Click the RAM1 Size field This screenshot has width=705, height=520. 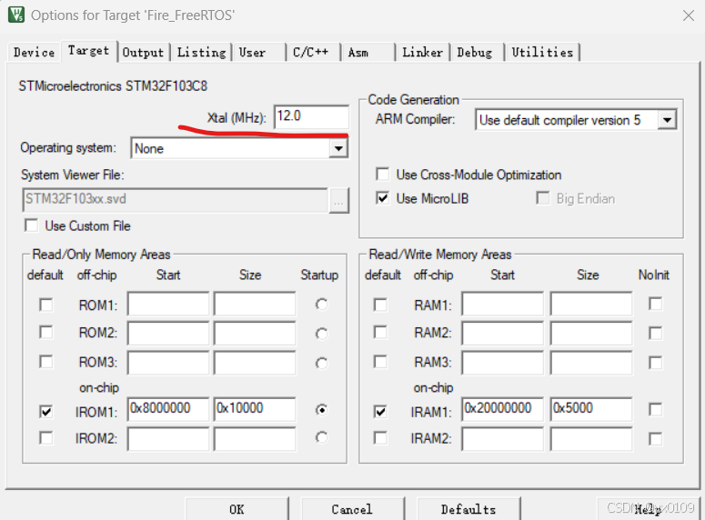coord(591,304)
